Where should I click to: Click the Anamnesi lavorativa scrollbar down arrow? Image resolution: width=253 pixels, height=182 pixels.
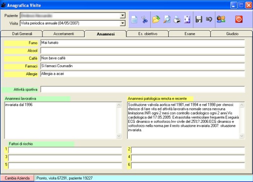119,136
